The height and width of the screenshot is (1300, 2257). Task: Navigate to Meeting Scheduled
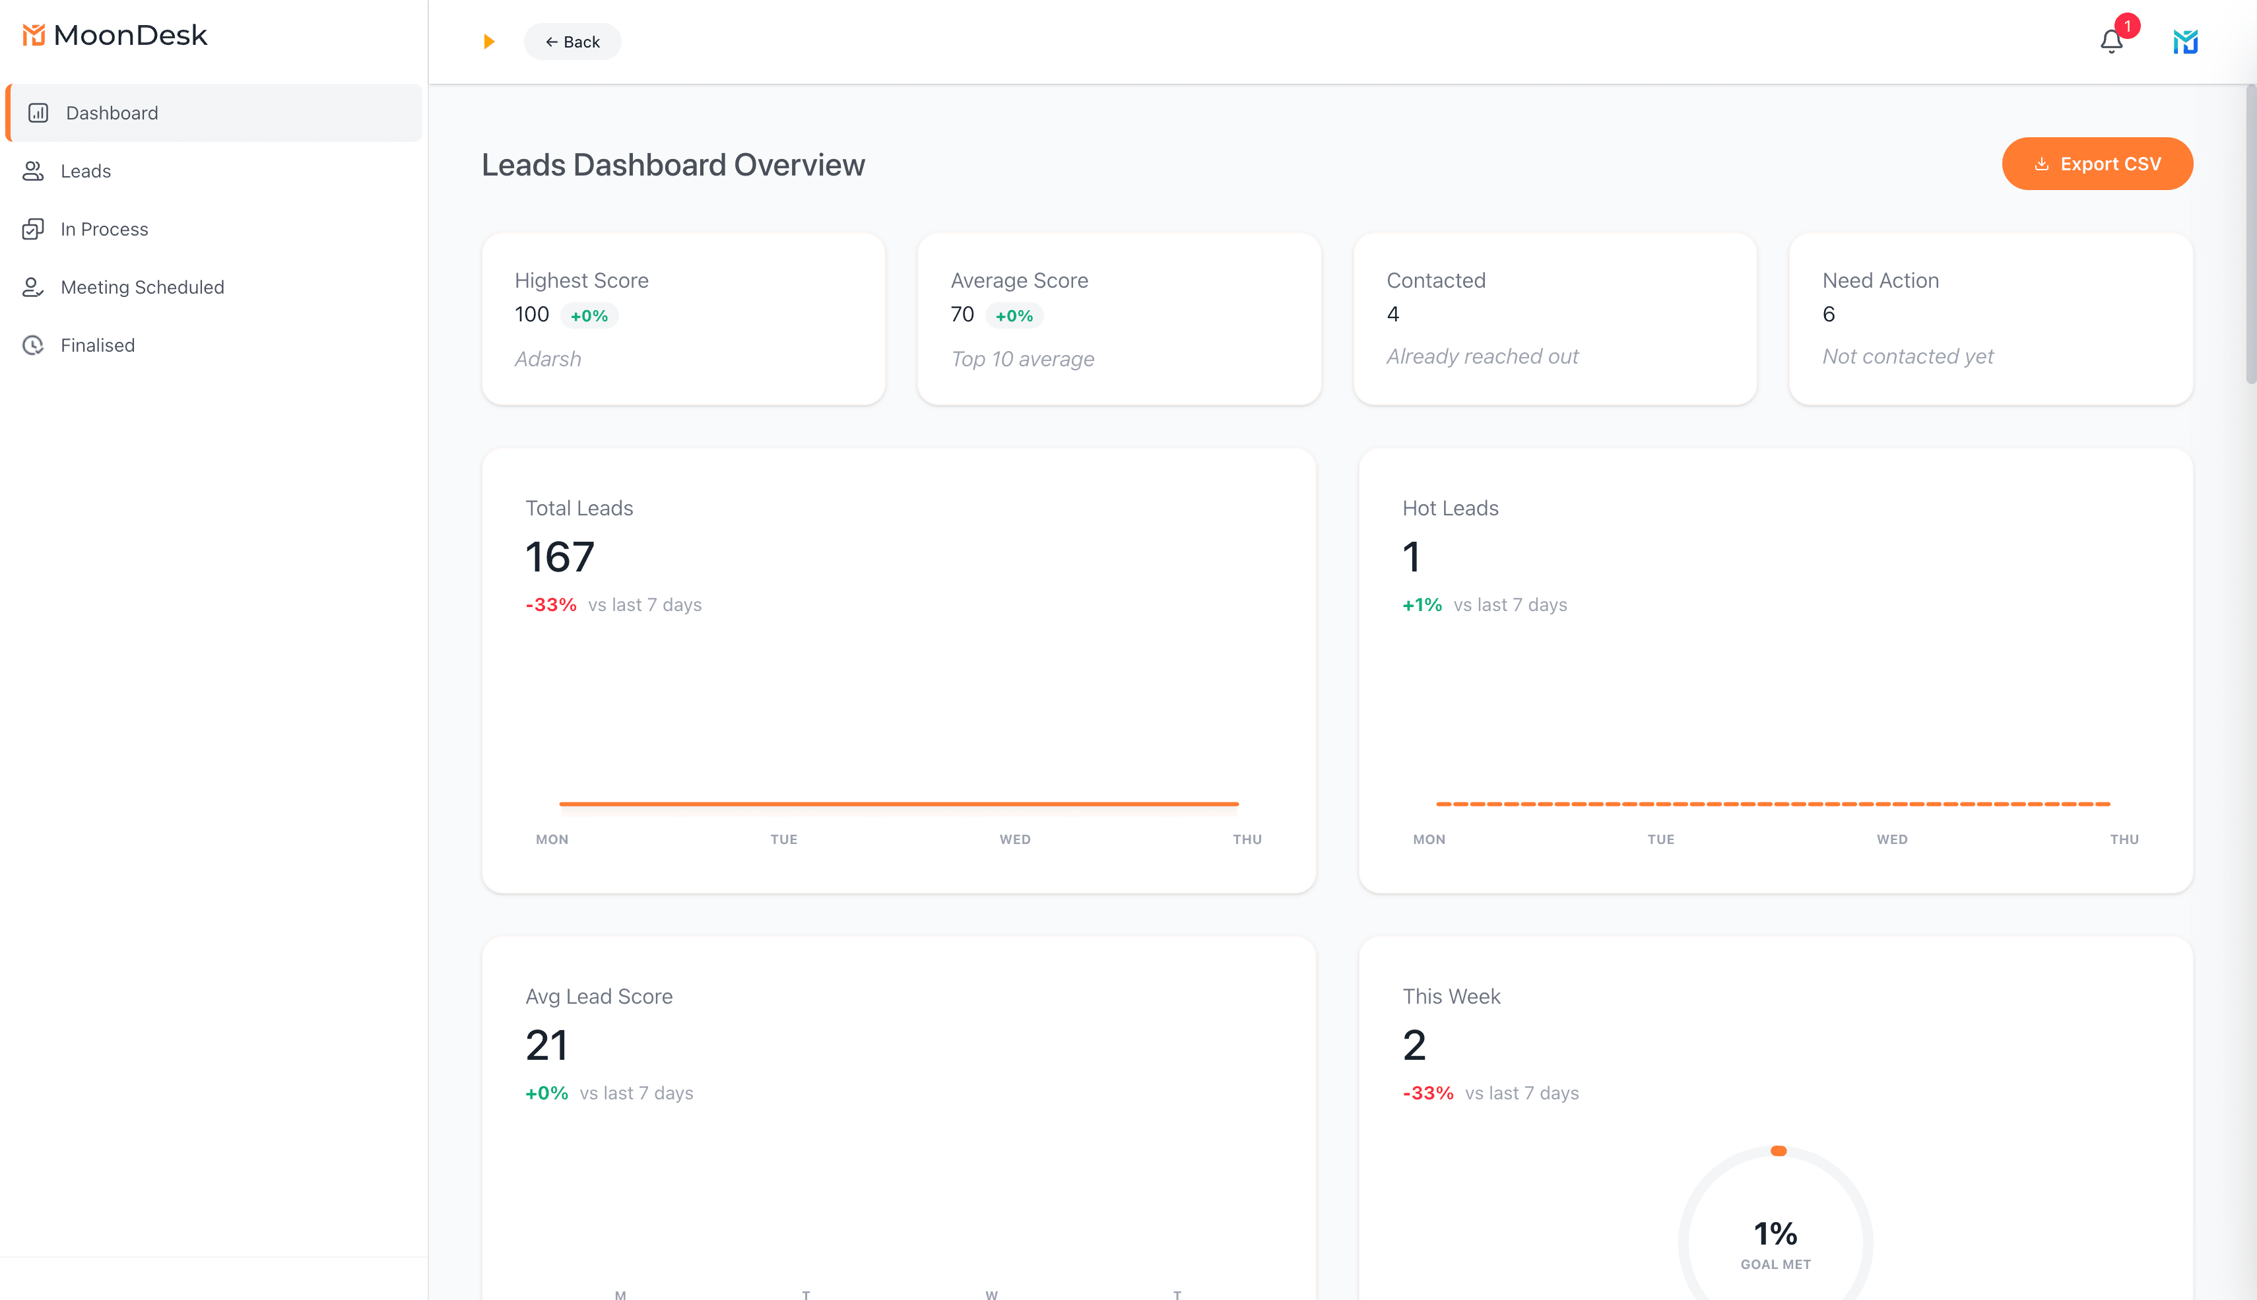point(214,286)
